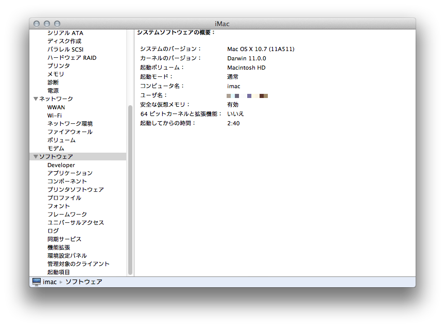Screen dimensions: 445x328
Task: Click the blurred ユーザ名 value
Action: coord(247,96)
